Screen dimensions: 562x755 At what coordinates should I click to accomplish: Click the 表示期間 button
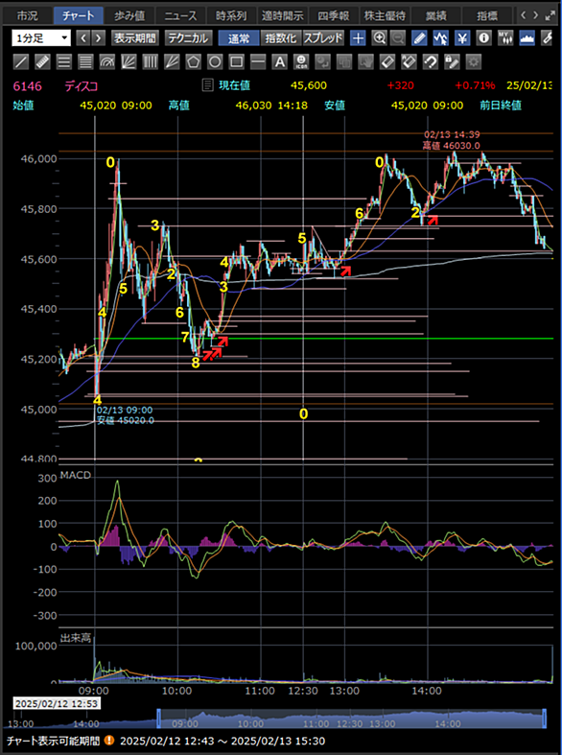(134, 38)
